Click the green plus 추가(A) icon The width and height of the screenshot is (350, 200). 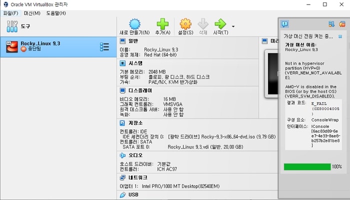[162, 24]
